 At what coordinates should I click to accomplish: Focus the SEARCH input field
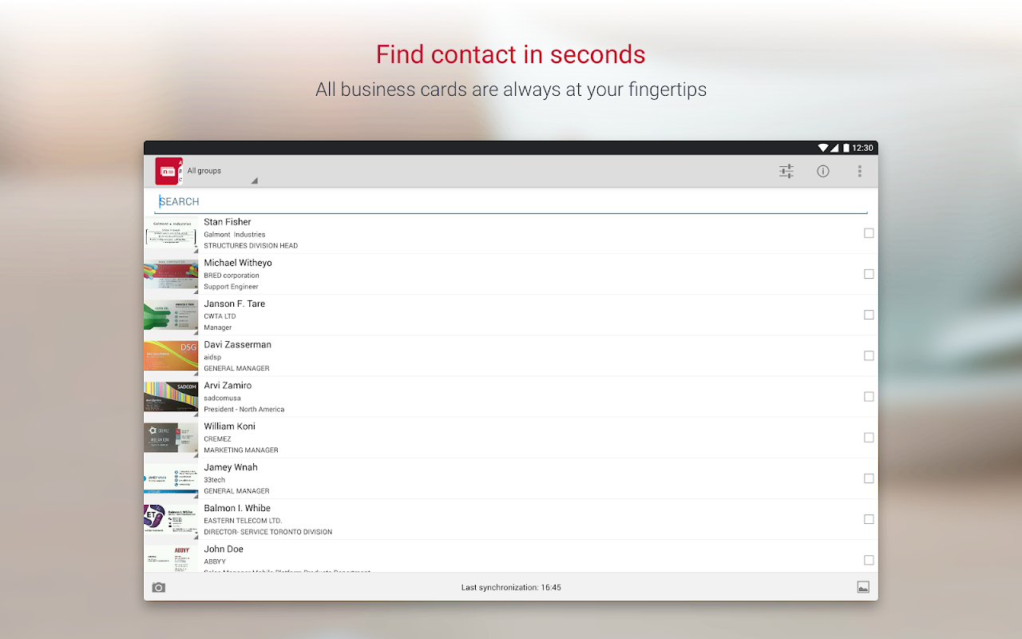pyautogui.click(x=511, y=202)
